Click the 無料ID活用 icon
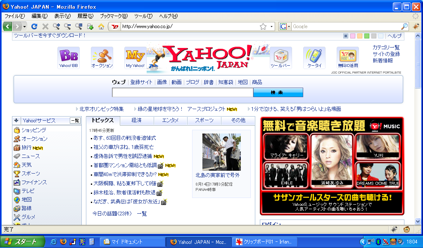The image size is (423, 248). pos(348,58)
